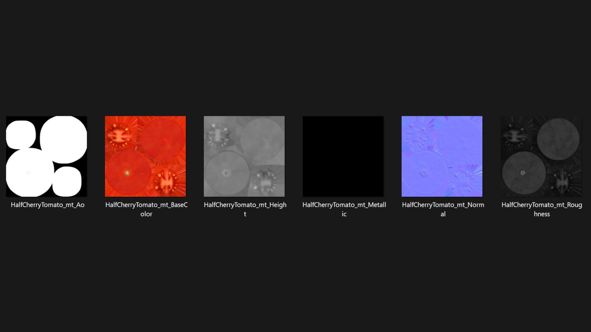Select the gray Height map thumbnail
The image size is (591, 332).
[x=244, y=156]
